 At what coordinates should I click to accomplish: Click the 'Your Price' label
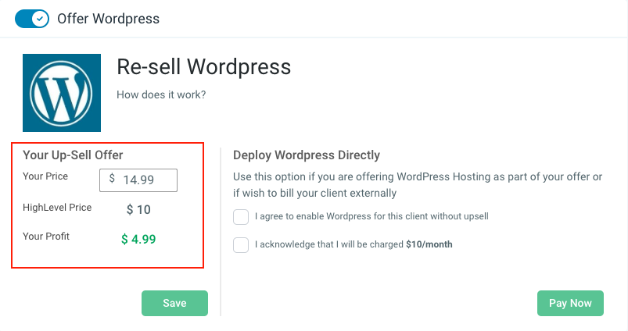point(45,176)
